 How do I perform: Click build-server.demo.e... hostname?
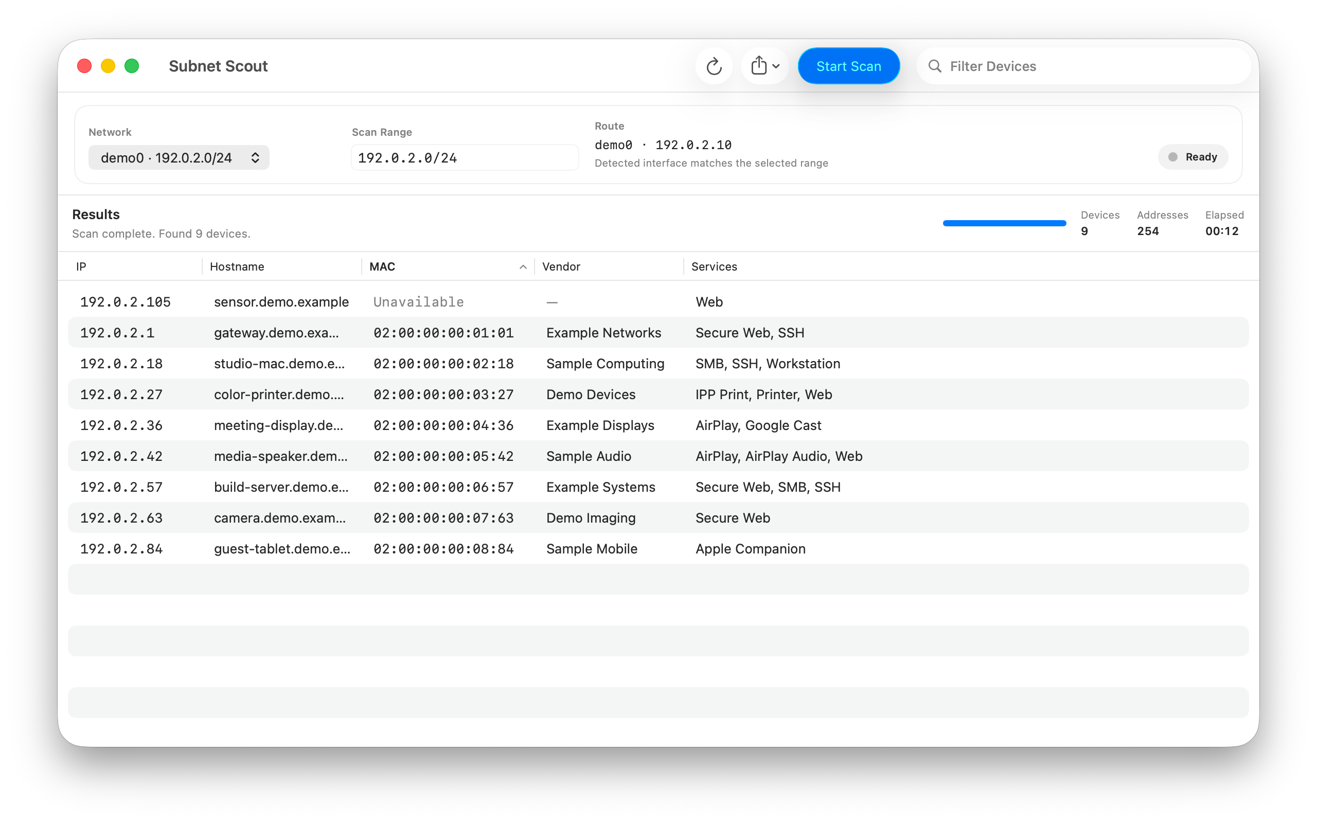281,488
